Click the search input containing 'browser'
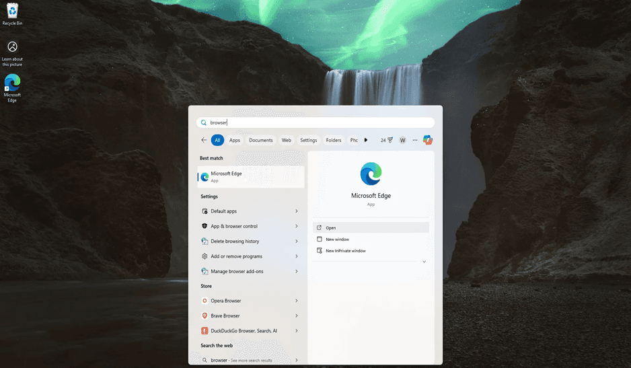The image size is (631, 368). pos(315,122)
